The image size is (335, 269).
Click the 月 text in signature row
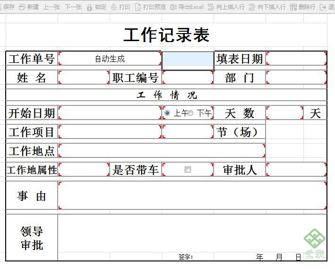click(x=279, y=257)
